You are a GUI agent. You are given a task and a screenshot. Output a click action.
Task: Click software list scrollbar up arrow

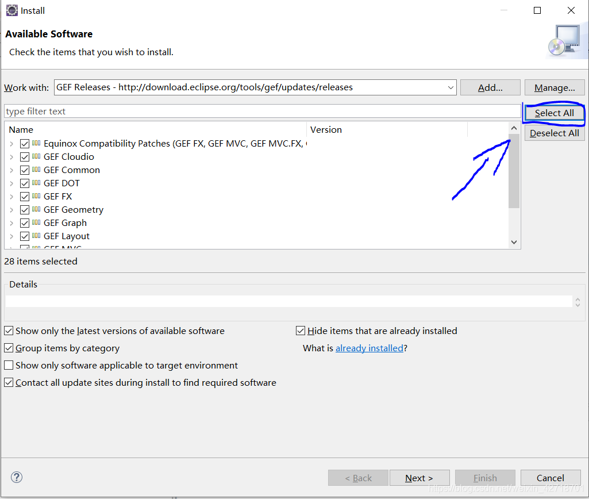(x=514, y=128)
